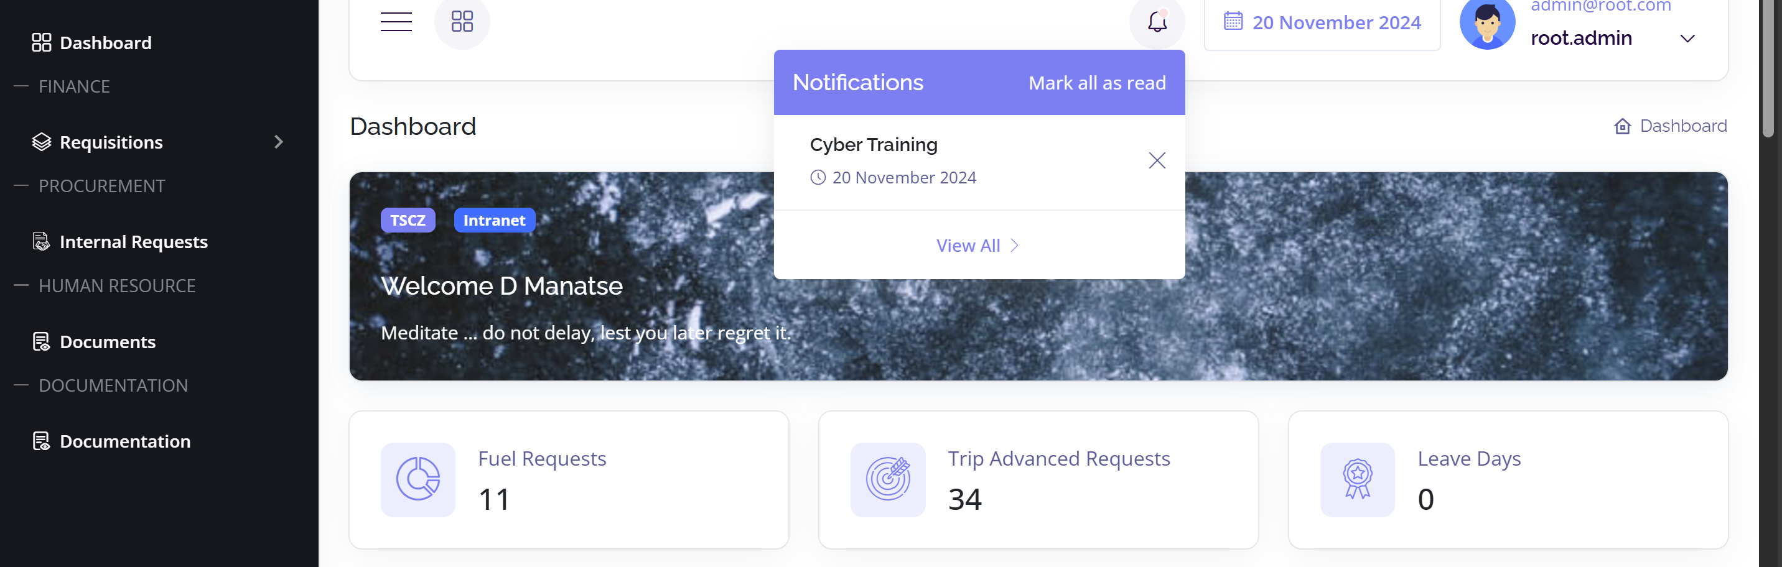The height and width of the screenshot is (567, 1782).
Task: Click home icon in breadcrumb
Action: click(1621, 127)
